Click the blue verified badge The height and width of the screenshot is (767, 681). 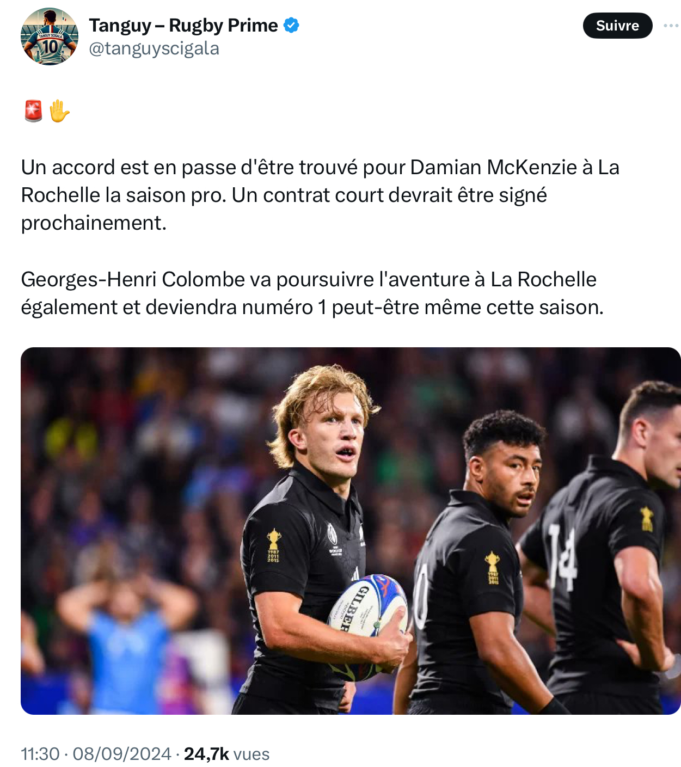(292, 25)
